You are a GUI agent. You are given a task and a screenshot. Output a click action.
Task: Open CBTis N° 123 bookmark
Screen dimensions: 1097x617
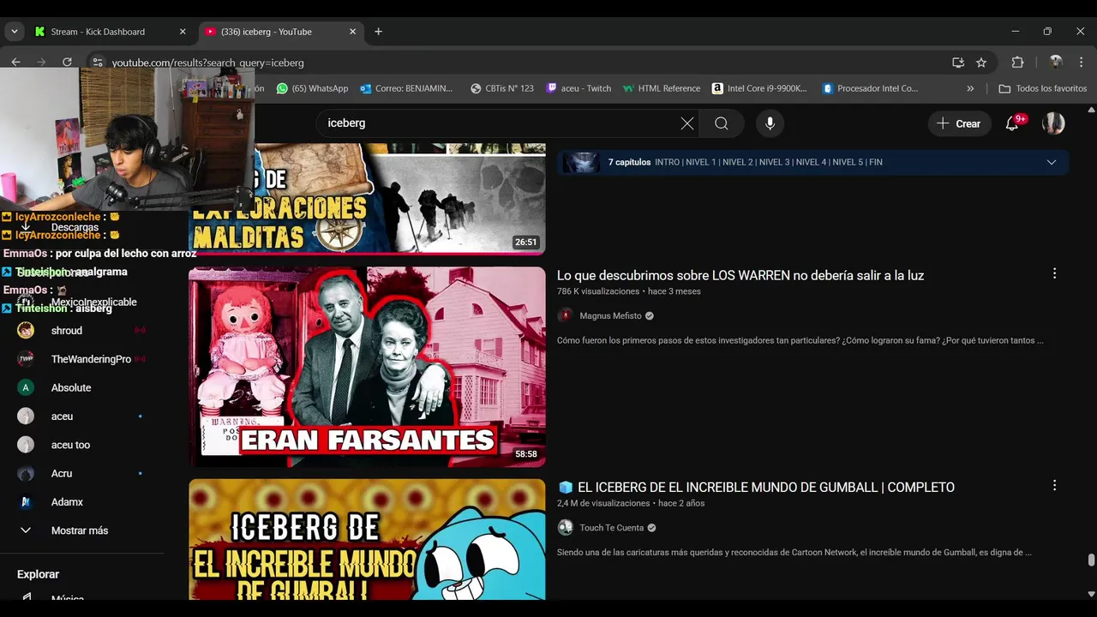[x=502, y=88]
